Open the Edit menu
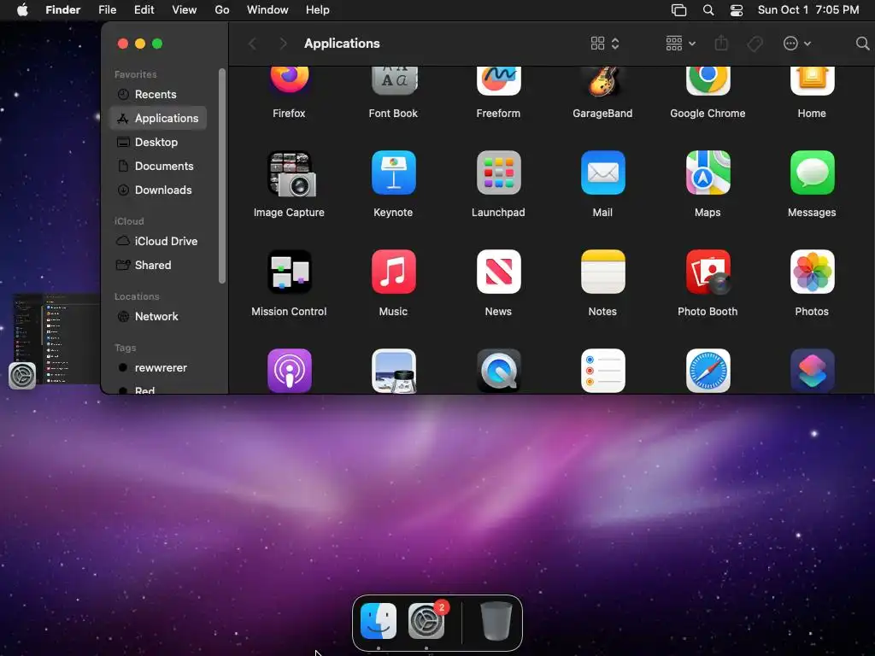This screenshot has width=875, height=656. pyautogui.click(x=144, y=10)
